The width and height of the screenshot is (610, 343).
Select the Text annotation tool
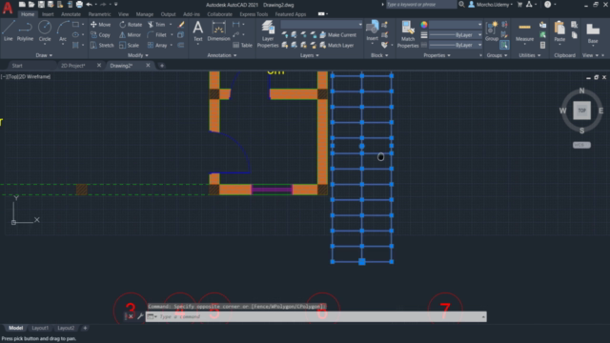point(198,30)
